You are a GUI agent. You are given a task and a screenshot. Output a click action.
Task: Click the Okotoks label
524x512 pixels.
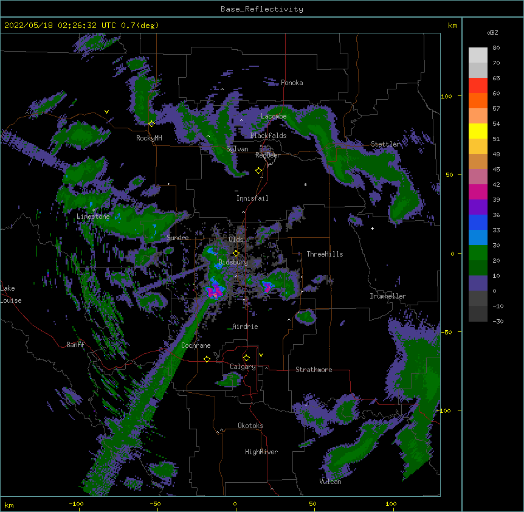click(x=250, y=426)
